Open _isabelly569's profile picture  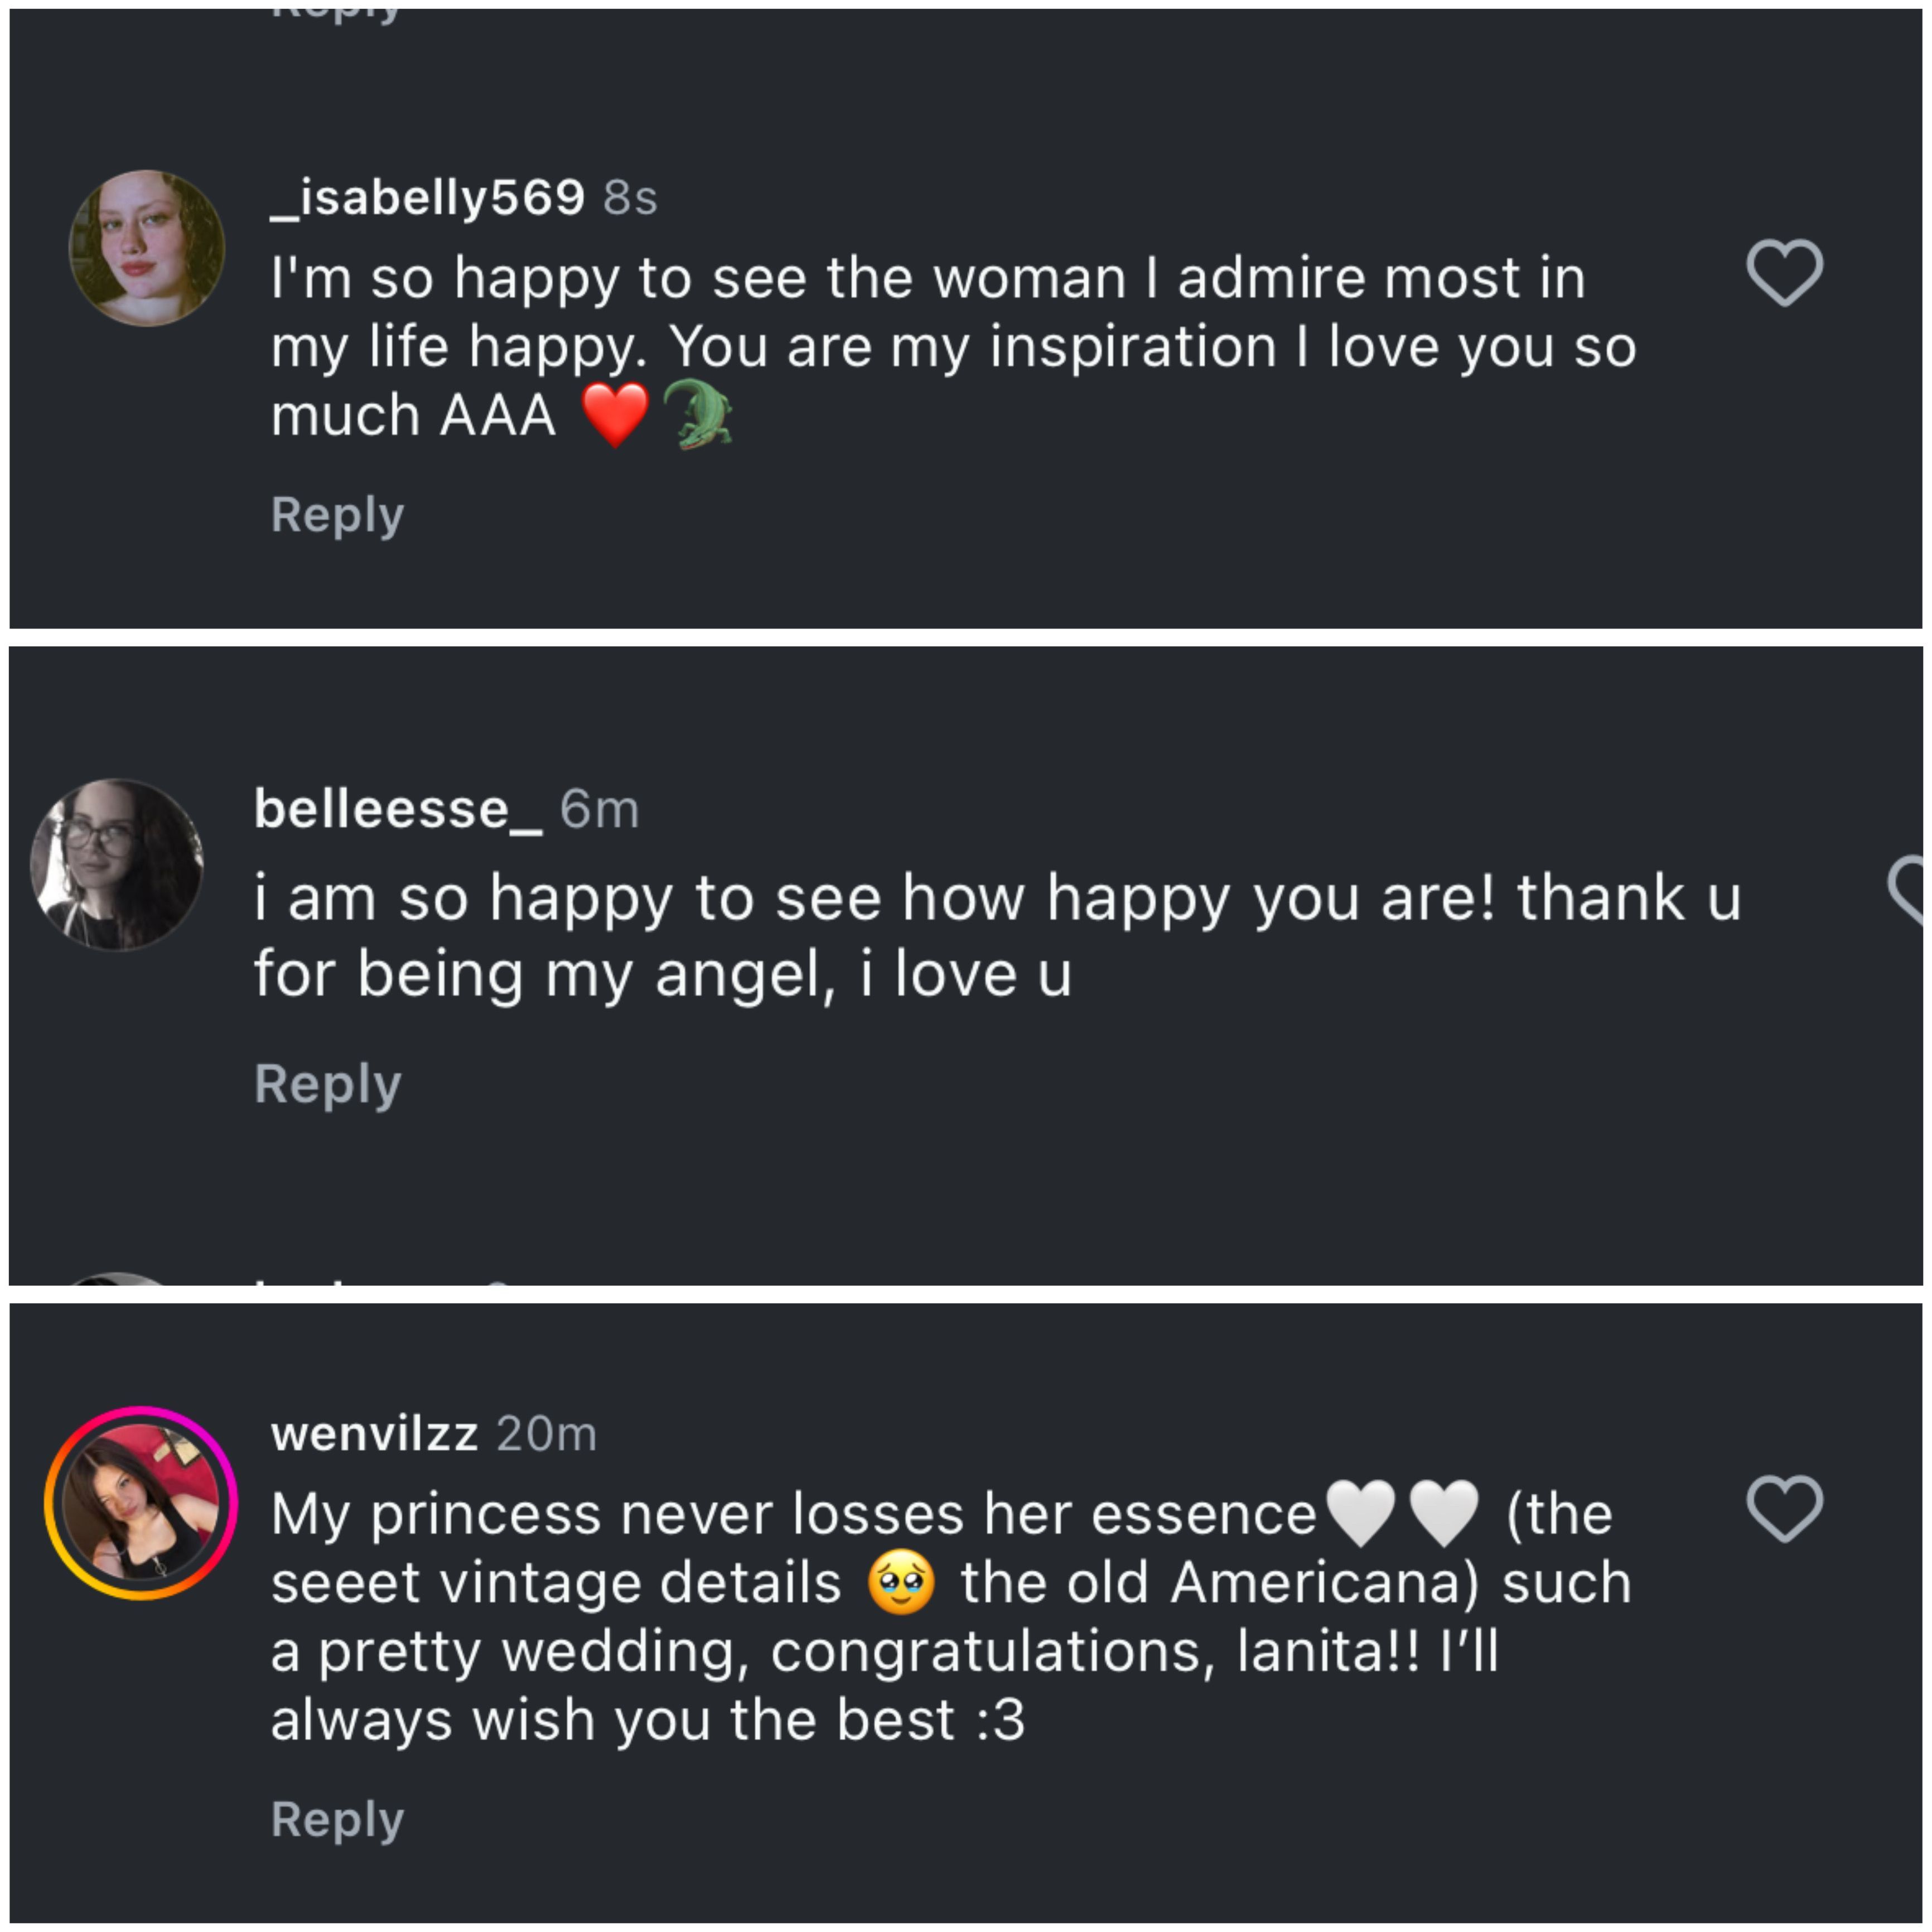146,248
